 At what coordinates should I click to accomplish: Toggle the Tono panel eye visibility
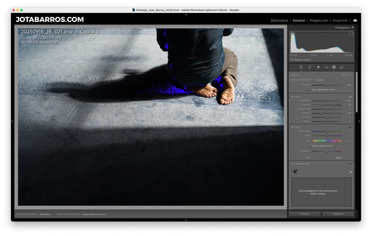coord(350,97)
